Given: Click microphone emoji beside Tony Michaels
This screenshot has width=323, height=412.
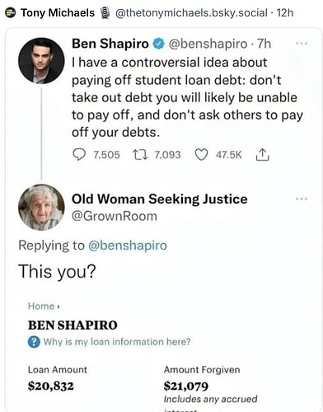Looking at the screenshot, I should tap(105, 13).
